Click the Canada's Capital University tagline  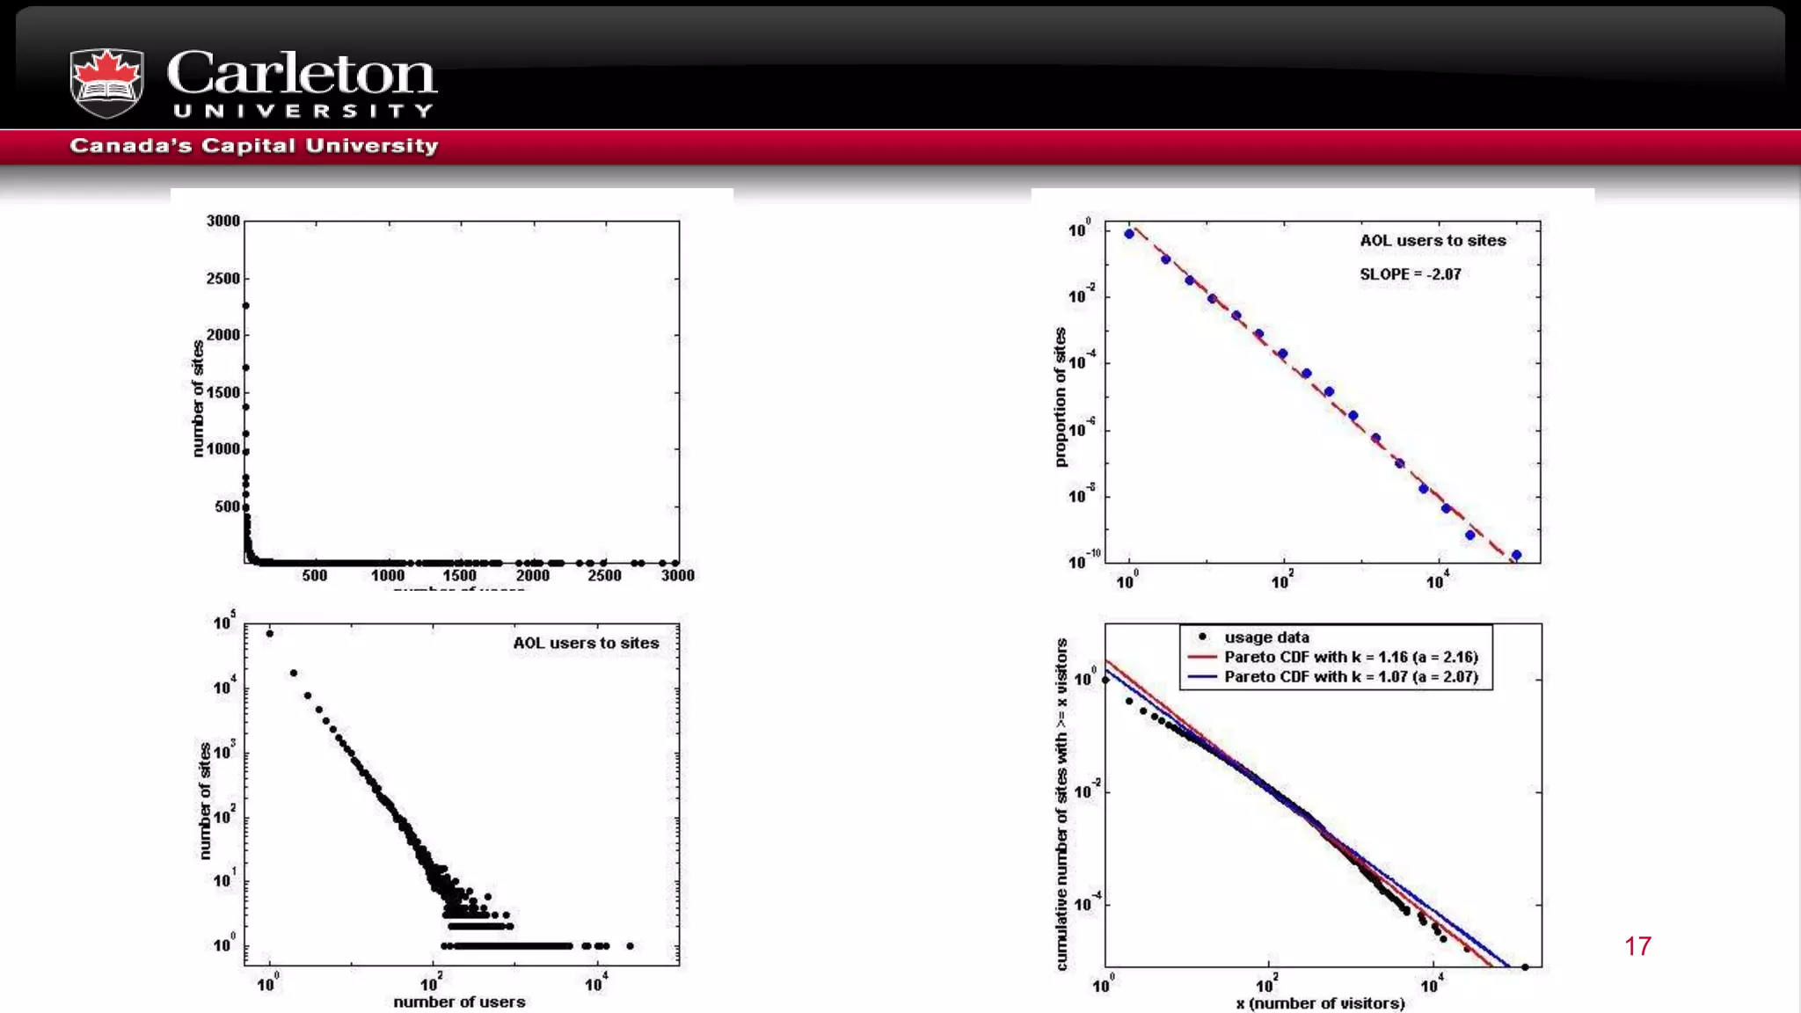(254, 146)
